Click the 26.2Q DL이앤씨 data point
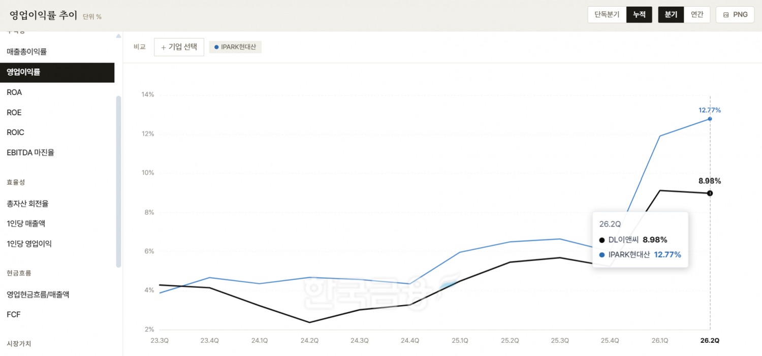The width and height of the screenshot is (762, 356). (710, 193)
